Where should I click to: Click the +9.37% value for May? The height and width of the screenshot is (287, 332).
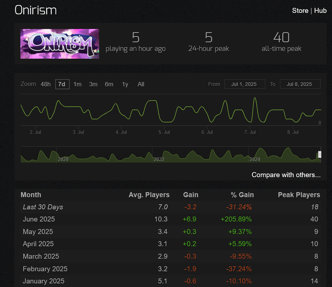tap(240, 232)
